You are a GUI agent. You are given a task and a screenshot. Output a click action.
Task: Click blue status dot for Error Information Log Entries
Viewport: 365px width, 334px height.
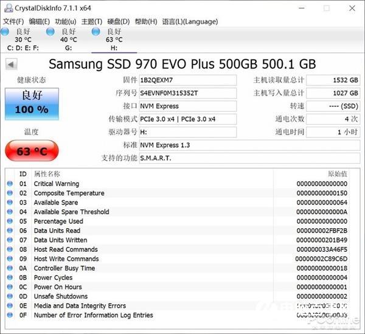[10, 315]
